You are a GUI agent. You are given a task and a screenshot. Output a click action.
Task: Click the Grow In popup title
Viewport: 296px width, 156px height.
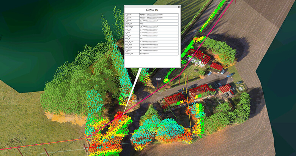(x=152, y=10)
